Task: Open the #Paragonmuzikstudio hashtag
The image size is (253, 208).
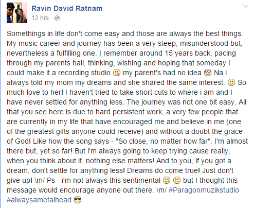Action: (204, 190)
